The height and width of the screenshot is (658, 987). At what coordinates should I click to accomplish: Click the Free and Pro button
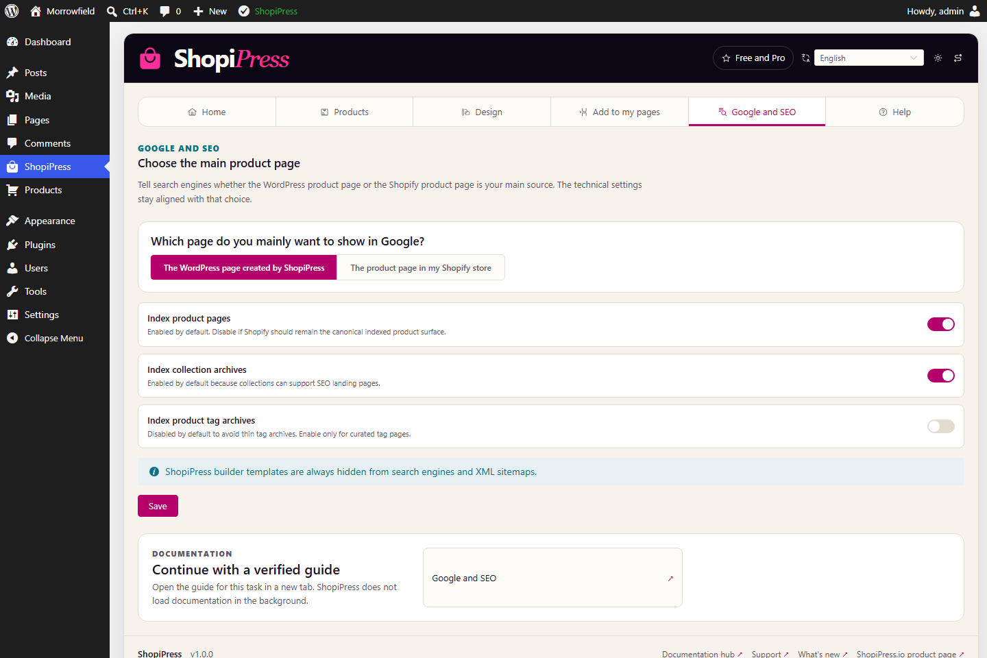tap(753, 58)
